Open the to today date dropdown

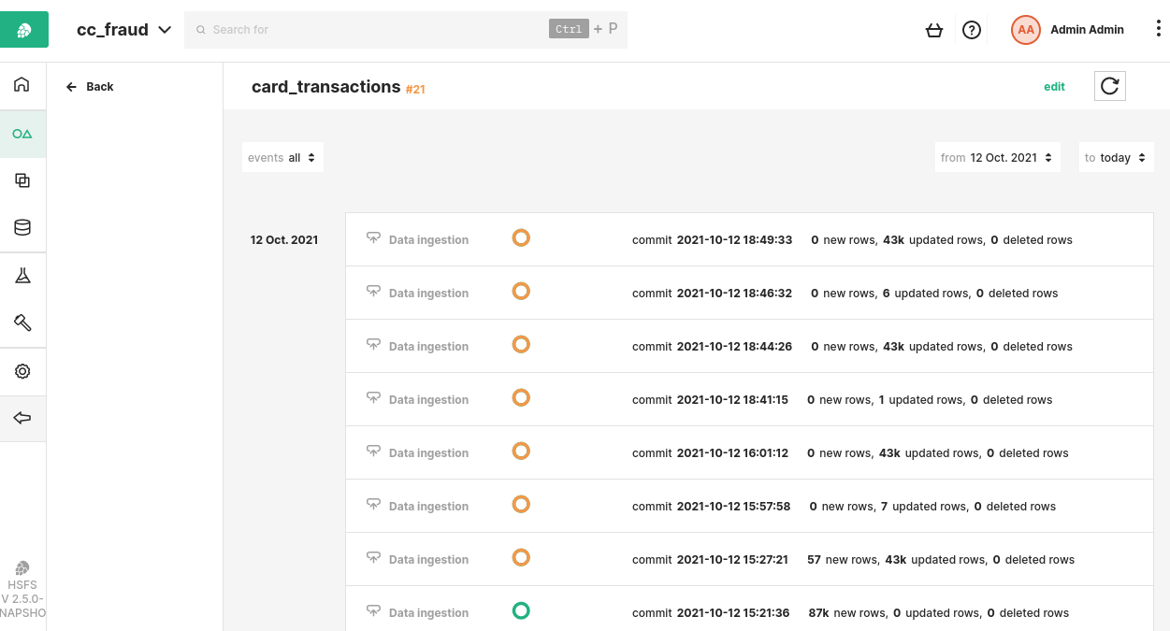[1116, 157]
